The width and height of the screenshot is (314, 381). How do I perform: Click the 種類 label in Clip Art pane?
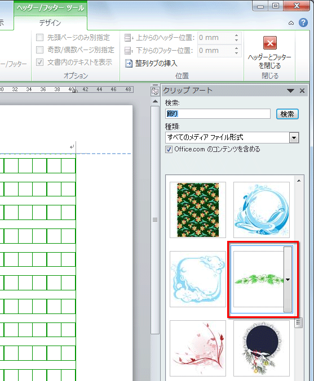[x=173, y=127]
